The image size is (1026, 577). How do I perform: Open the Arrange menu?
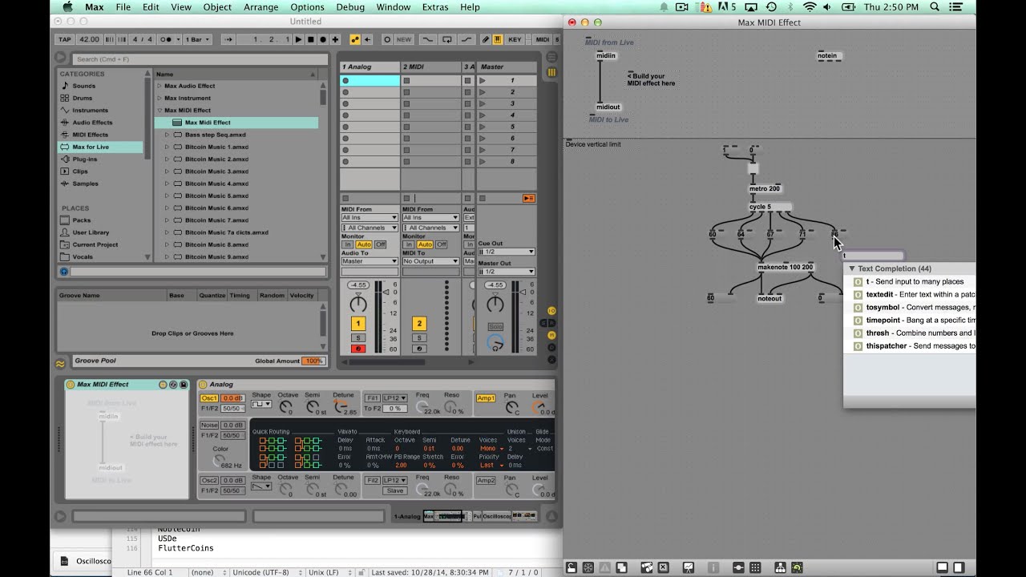tap(261, 7)
